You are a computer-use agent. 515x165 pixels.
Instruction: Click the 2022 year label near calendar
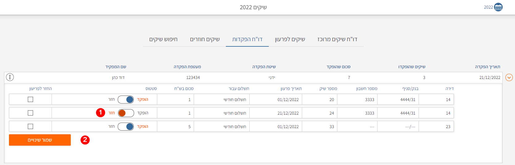pyautogui.click(x=488, y=7)
